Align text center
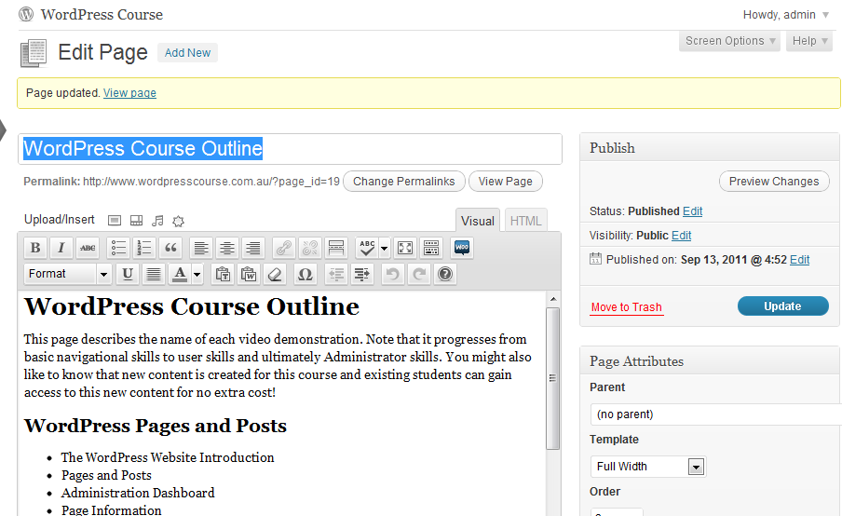842x516 pixels. (227, 248)
